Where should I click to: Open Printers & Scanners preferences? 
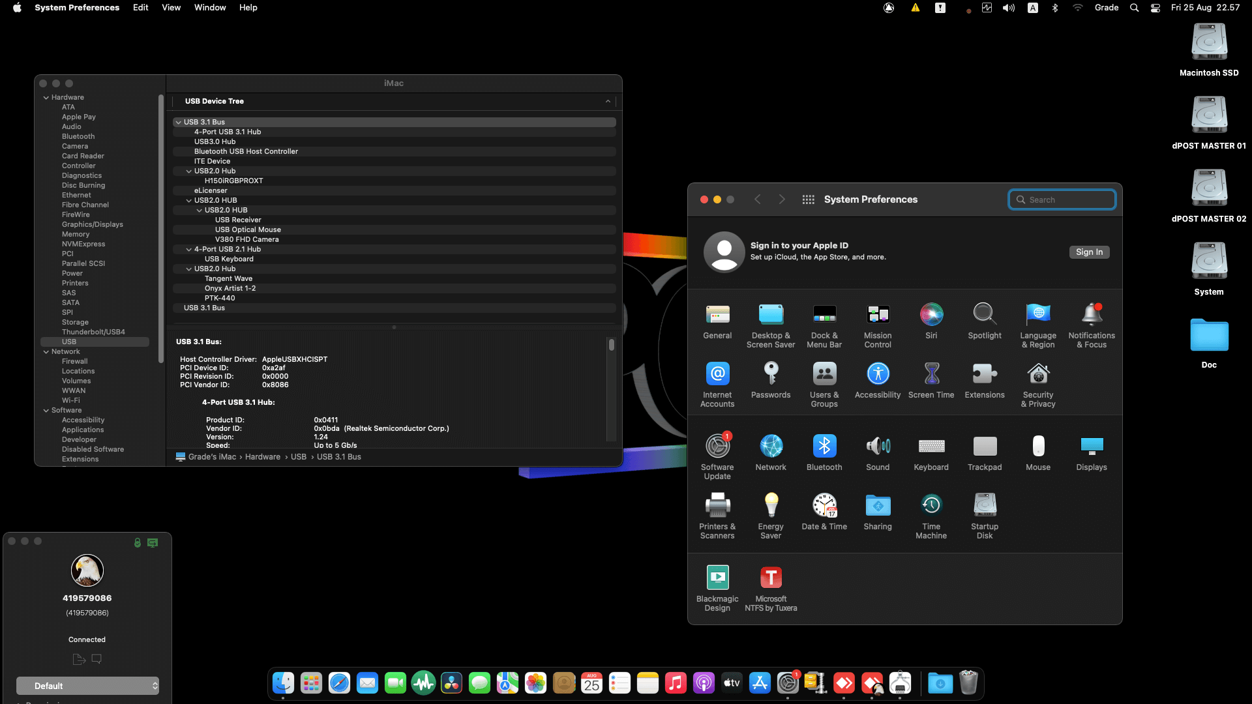point(717,516)
